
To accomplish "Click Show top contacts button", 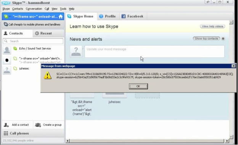I will (x=206, y=38).
